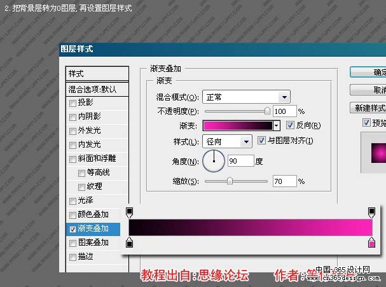386x287 pixels.
Task: Select the left black color stop below gradient
Action: click(x=129, y=242)
